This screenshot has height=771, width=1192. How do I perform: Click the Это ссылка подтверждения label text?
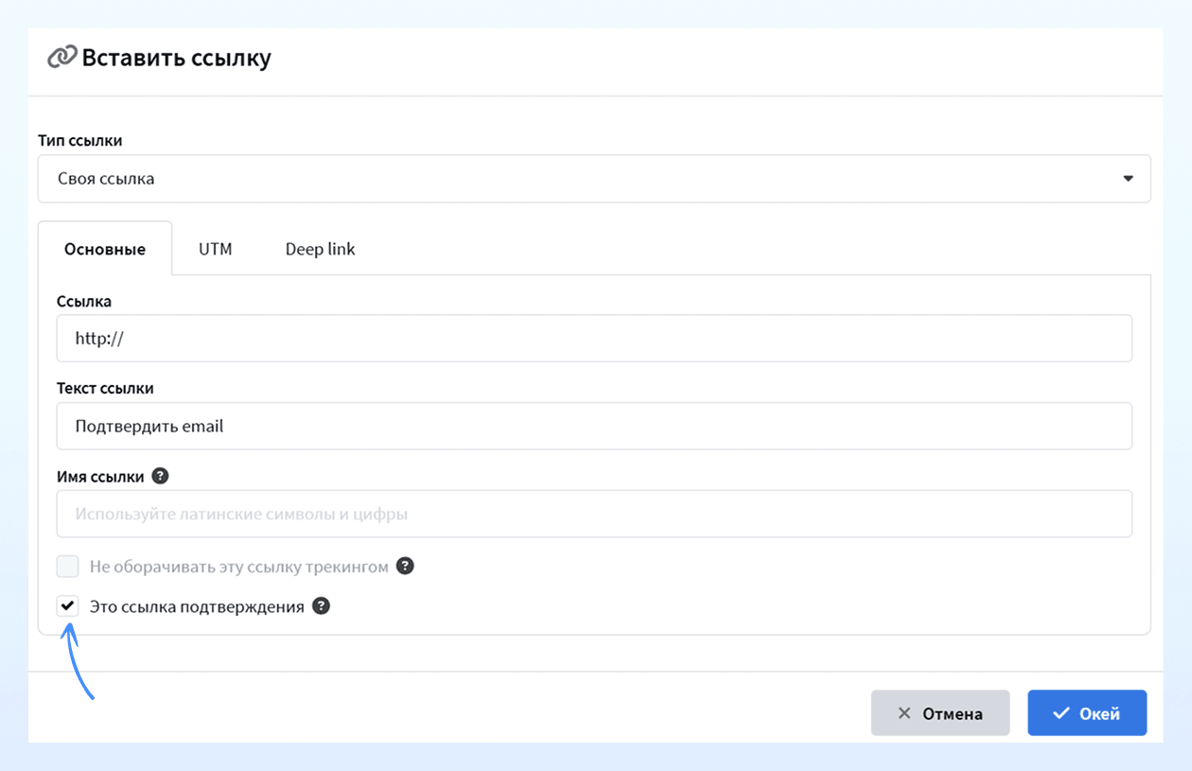pyautogui.click(x=197, y=606)
